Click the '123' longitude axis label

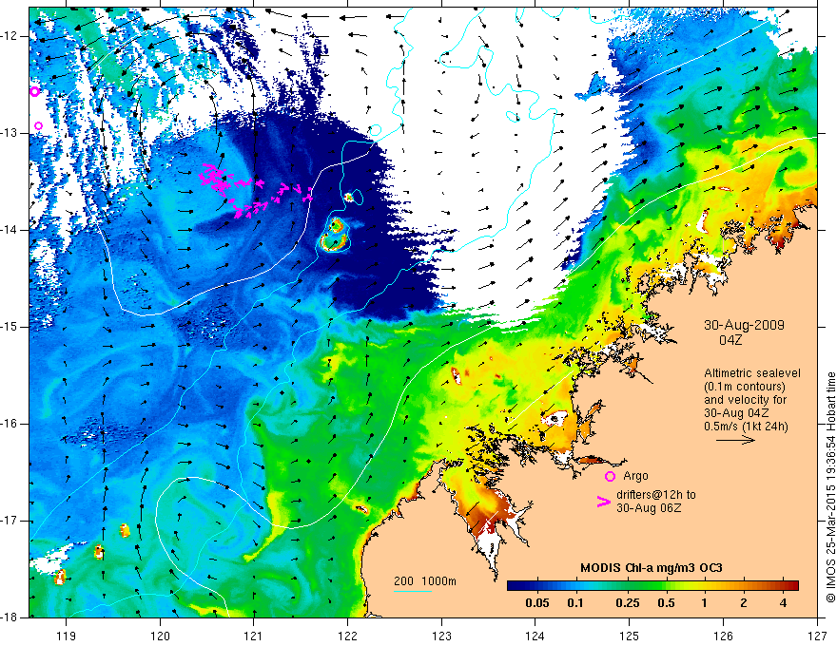point(441,636)
